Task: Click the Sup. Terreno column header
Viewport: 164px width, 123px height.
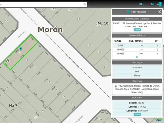Action: tap(136, 41)
